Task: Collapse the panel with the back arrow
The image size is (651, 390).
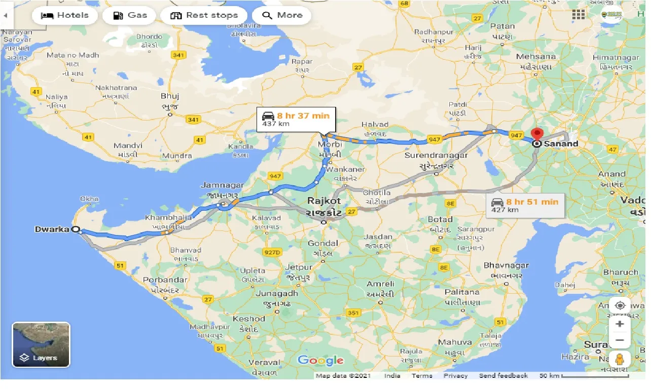Action: tap(5, 15)
